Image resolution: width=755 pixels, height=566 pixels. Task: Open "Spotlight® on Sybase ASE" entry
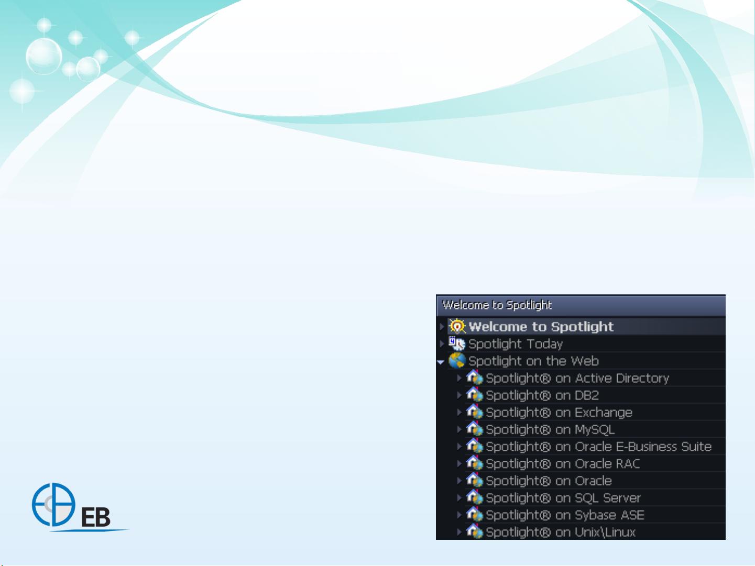[565, 515]
